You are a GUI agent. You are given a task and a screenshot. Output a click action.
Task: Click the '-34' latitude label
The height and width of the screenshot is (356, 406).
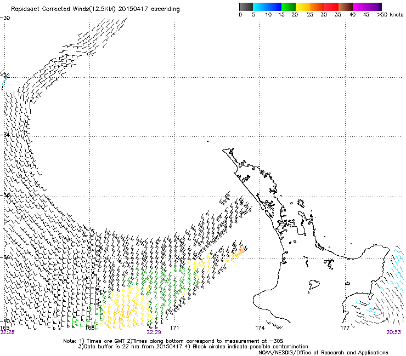click(x=5, y=135)
